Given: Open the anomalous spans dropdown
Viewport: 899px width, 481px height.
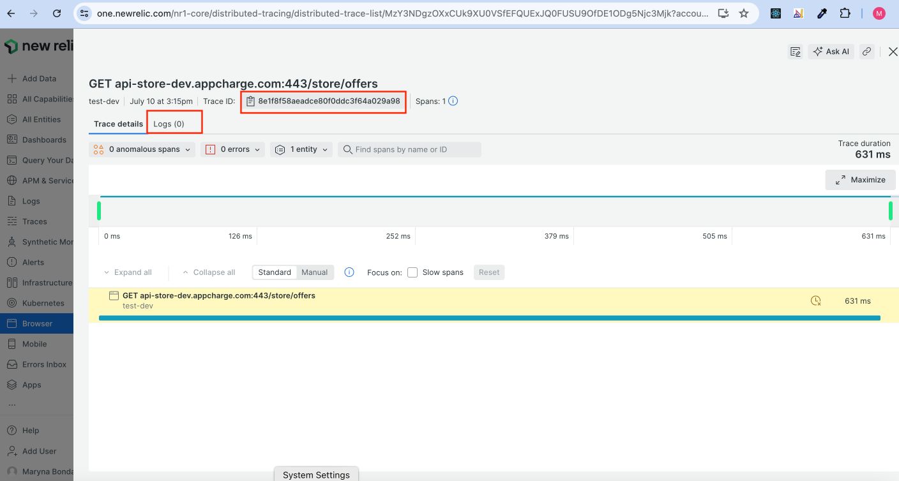Looking at the screenshot, I should coord(142,149).
